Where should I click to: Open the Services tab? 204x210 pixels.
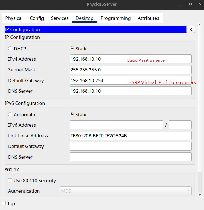coord(60,18)
